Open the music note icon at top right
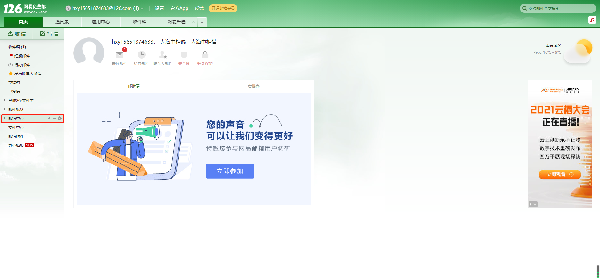Screen dimensions: 600x278 (592, 20)
